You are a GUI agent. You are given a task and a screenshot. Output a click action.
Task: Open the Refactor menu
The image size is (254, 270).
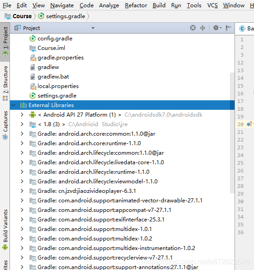136,5
